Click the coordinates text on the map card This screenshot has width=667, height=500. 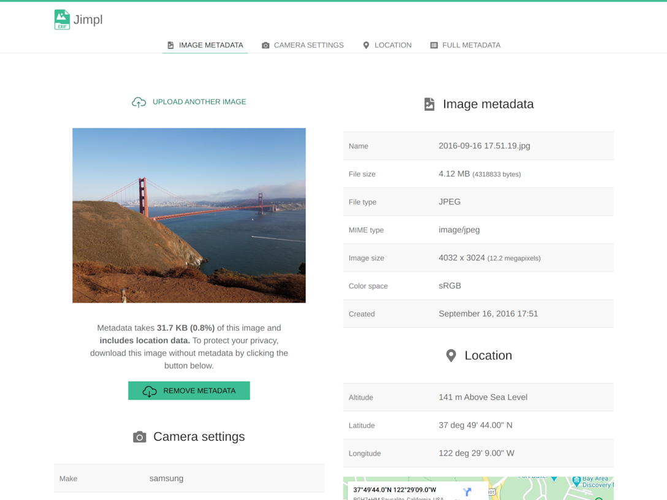(394, 490)
